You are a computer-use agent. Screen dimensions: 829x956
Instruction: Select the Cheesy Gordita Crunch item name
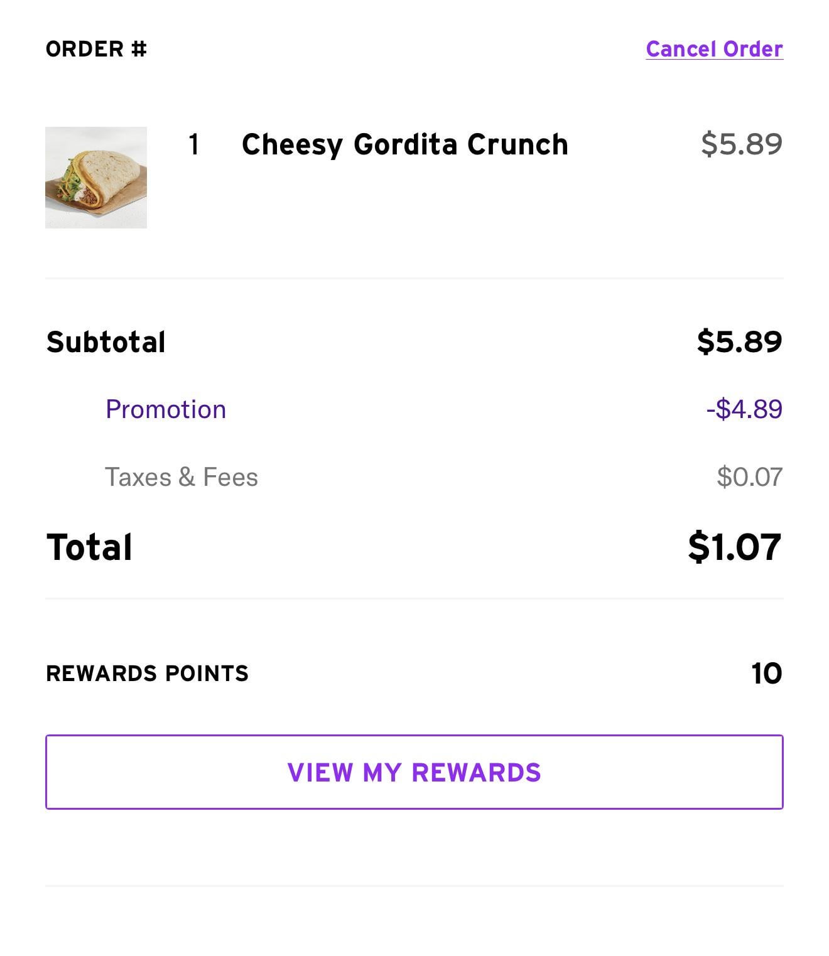coord(404,144)
